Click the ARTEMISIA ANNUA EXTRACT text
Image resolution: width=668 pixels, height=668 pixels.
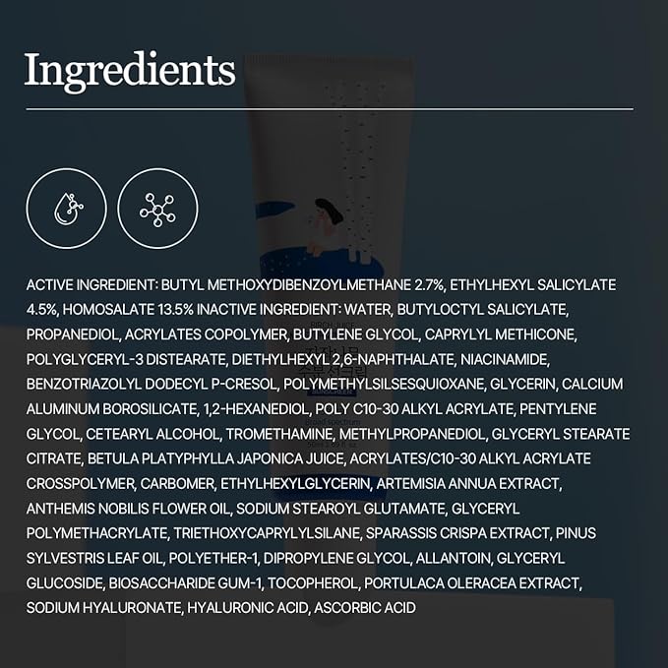[468, 483]
